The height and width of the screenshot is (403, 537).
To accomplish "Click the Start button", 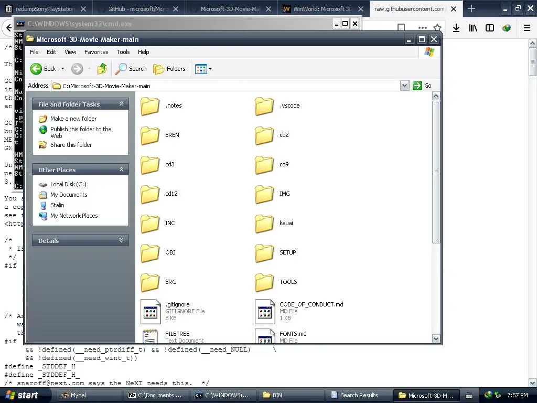I will point(25,395).
